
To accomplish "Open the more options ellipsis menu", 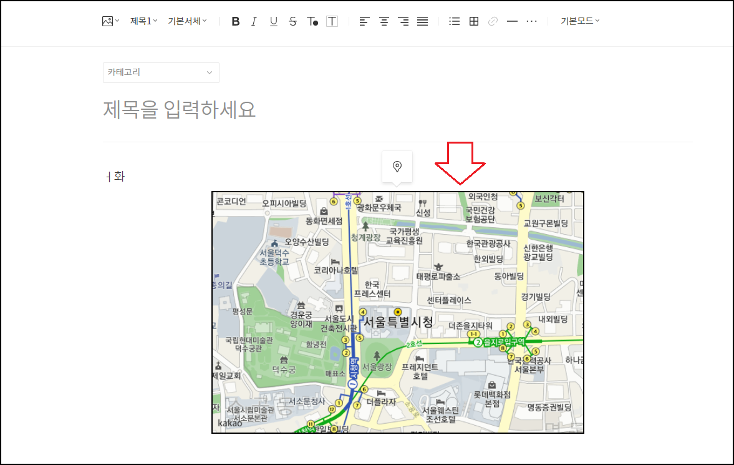I will tap(531, 21).
